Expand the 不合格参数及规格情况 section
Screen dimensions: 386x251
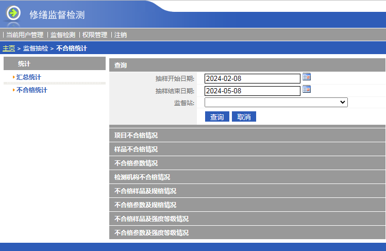tap(145, 205)
